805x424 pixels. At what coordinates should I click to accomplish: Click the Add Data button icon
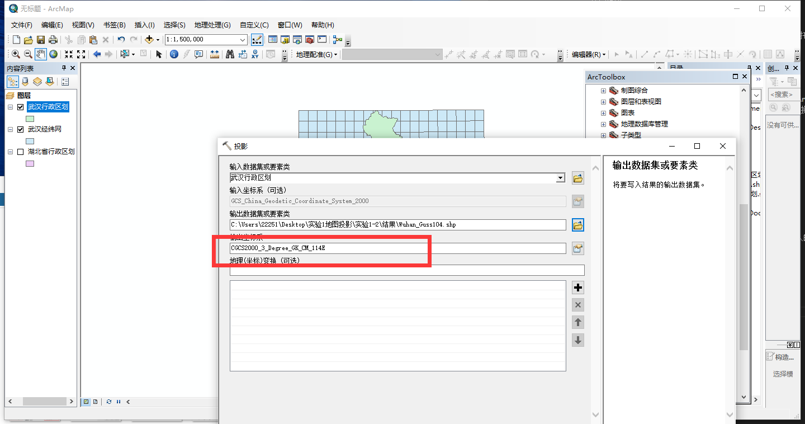click(x=149, y=40)
